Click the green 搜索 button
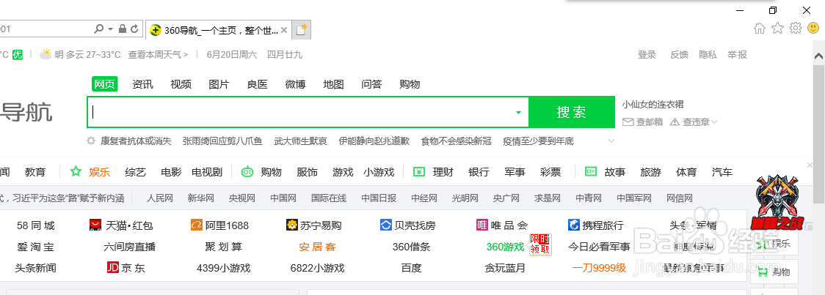 [571, 112]
